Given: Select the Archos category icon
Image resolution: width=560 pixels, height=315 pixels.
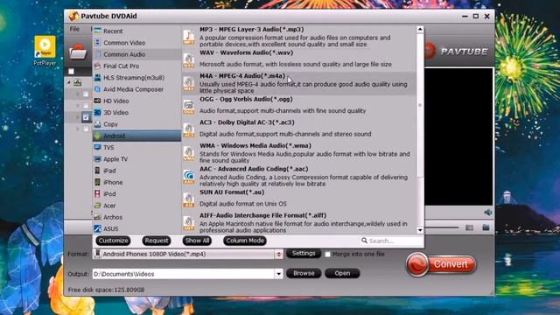Looking at the screenshot, I should pyautogui.click(x=97, y=217).
